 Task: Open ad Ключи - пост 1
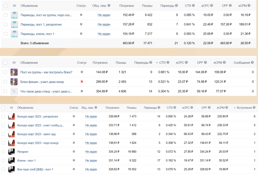pos(26,160)
